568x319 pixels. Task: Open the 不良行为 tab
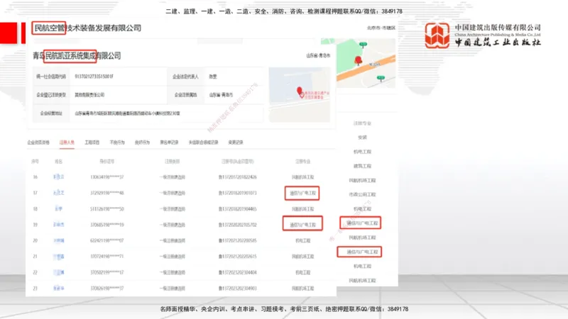pos(117,142)
